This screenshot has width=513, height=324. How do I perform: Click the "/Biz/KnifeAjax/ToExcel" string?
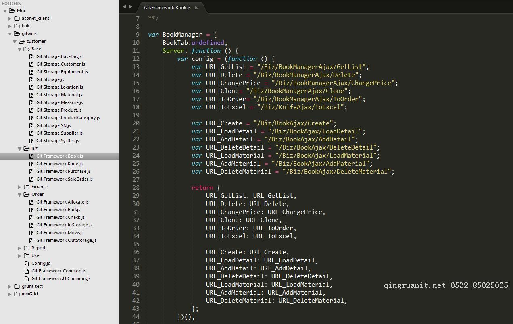[302, 107]
